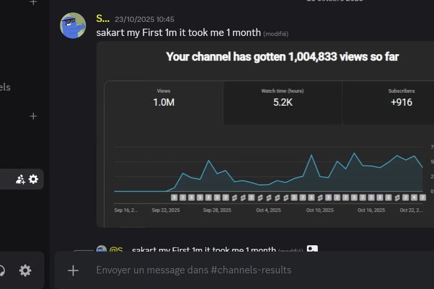Click the plus icon above the selected channel
The width and height of the screenshot is (434, 289).
(33, 116)
